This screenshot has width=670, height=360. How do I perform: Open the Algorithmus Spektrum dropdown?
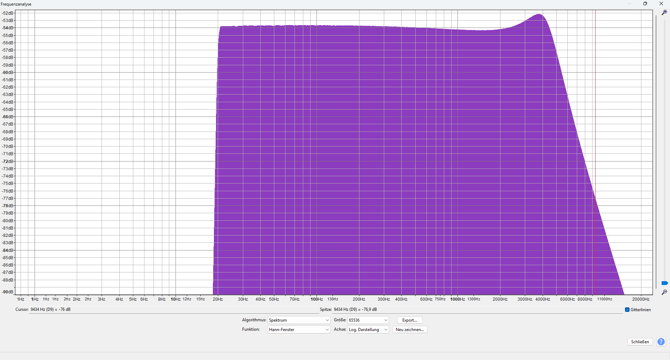(299, 320)
